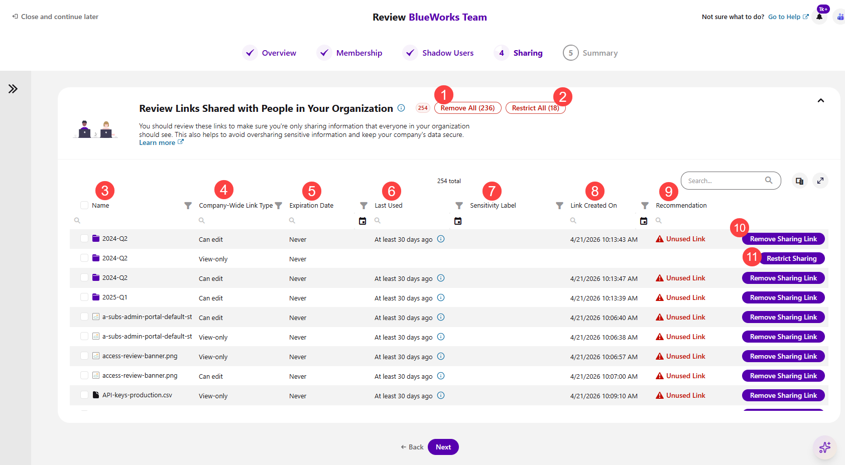845x465 pixels.
Task: Open the AI assistant sparkle icon
Action: coord(824,447)
